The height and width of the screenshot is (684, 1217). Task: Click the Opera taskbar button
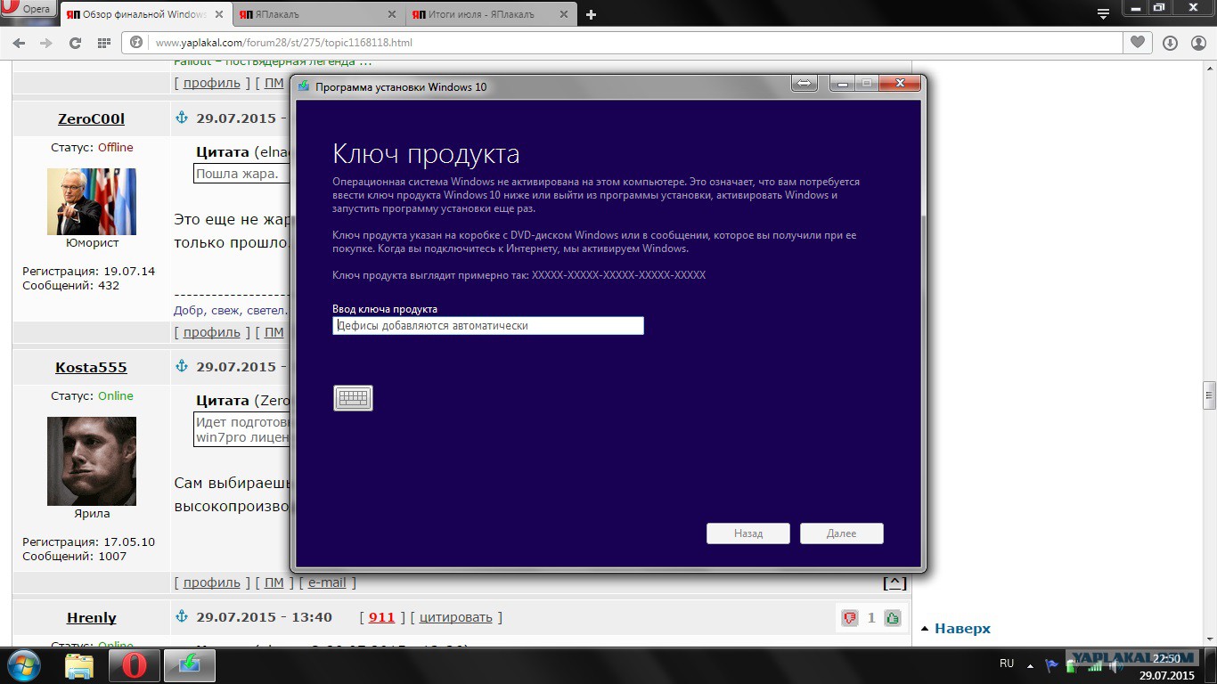pyautogui.click(x=134, y=666)
